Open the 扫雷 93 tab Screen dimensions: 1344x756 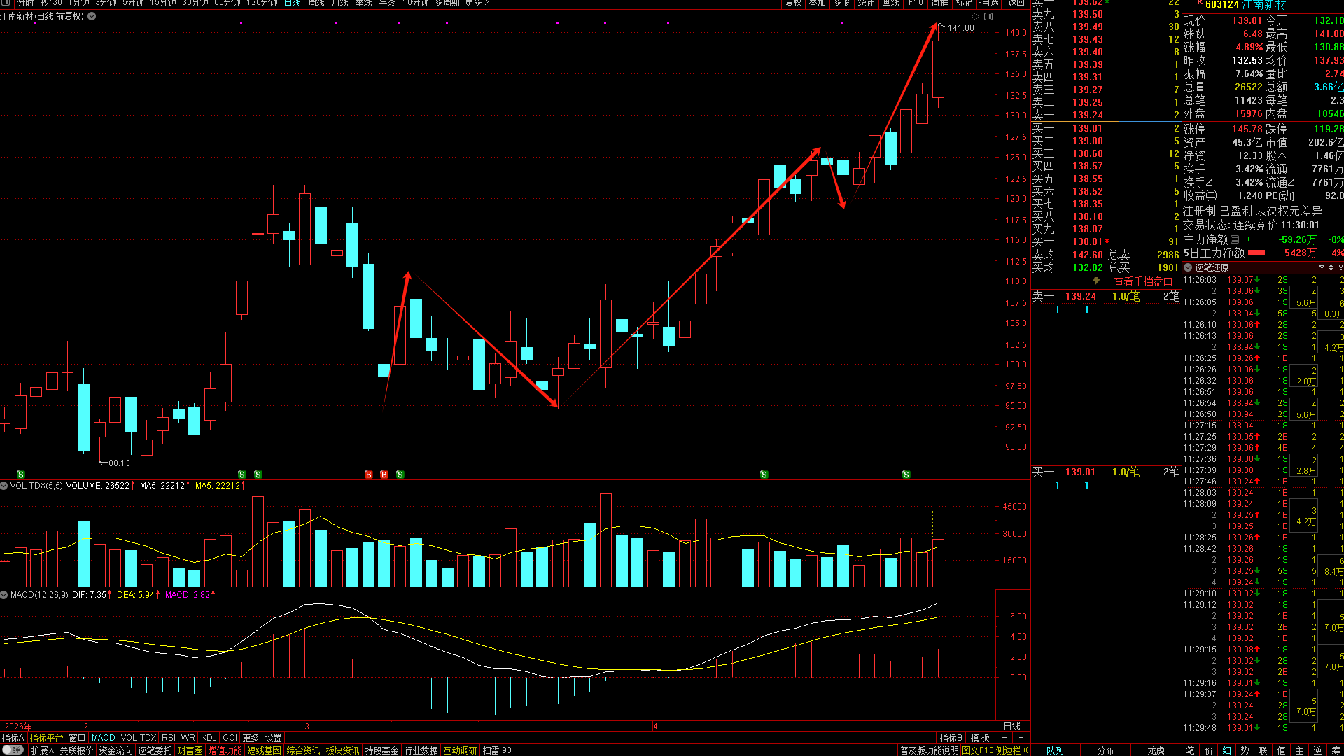(497, 750)
